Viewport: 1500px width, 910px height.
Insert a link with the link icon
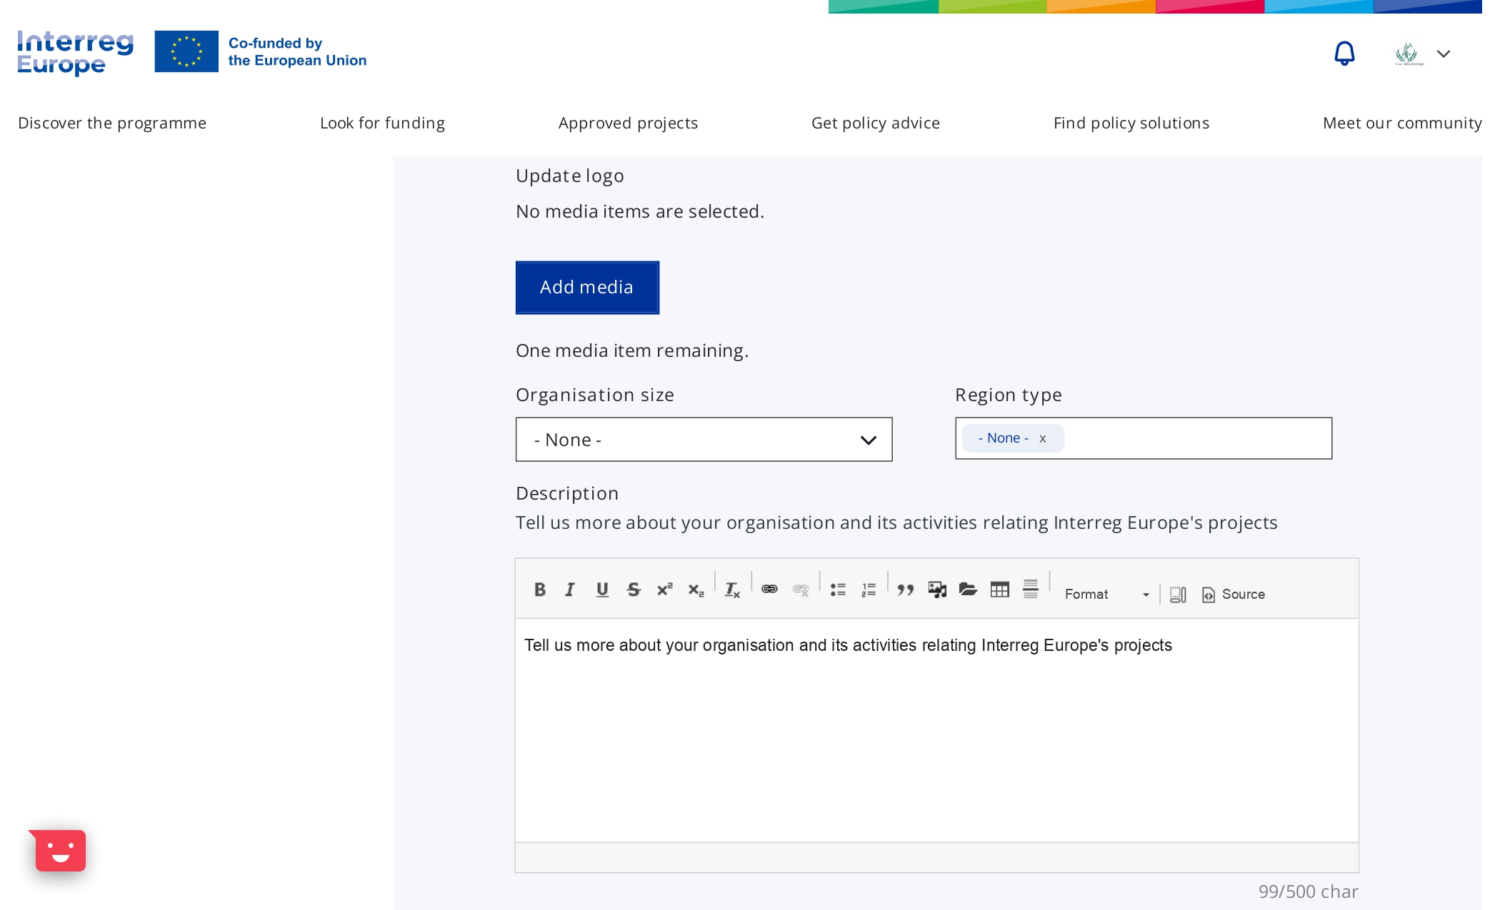[x=769, y=590]
